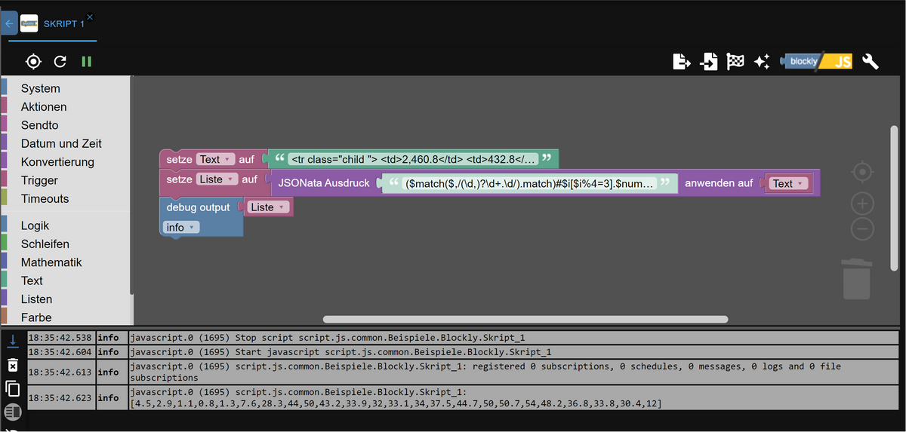Open the Liste variable dropdown in setze block
Viewport: 906px width, 432px height.
[x=217, y=179]
